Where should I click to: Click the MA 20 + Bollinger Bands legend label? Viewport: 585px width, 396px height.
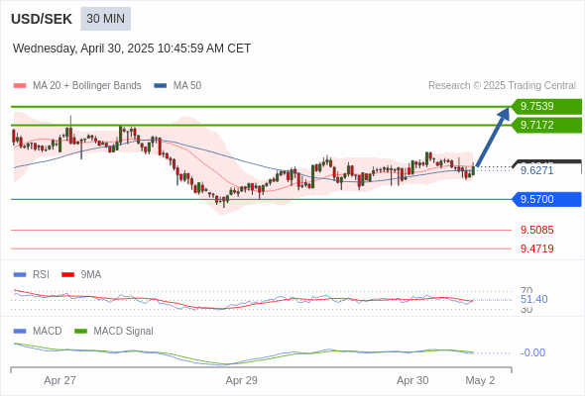tap(87, 86)
